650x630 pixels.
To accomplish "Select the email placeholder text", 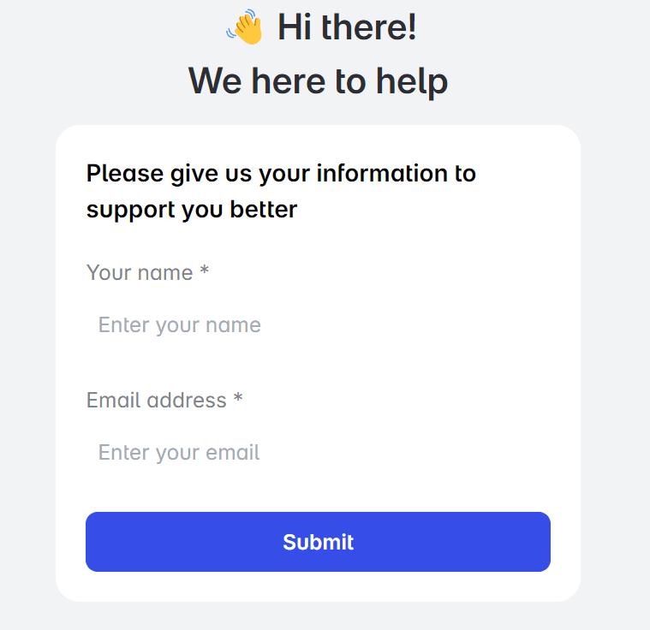I will coord(179,453).
